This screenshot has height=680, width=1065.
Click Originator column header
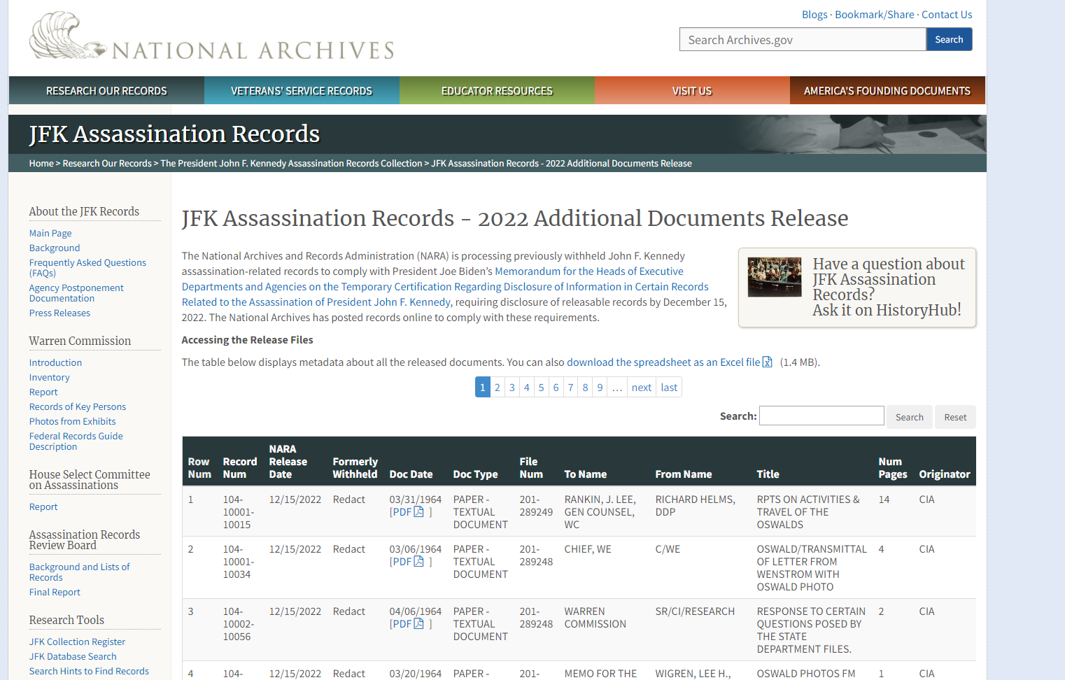(x=945, y=474)
